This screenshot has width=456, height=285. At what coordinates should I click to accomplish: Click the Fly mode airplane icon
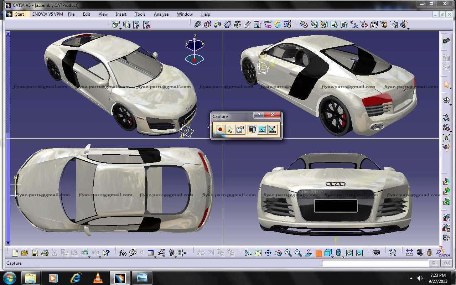(248, 253)
